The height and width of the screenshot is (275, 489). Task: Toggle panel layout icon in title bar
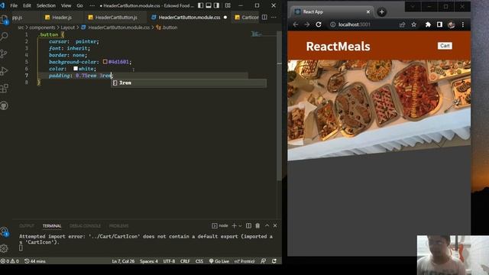[x=209, y=5]
